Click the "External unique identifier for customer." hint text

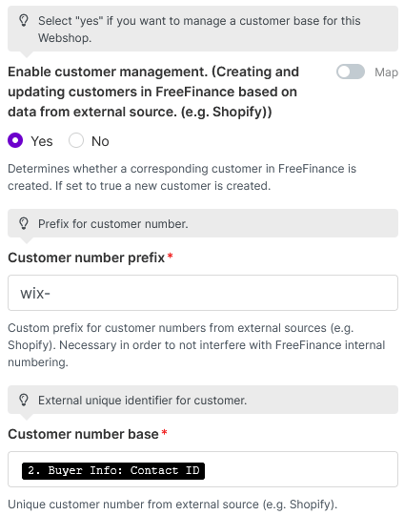(142, 400)
